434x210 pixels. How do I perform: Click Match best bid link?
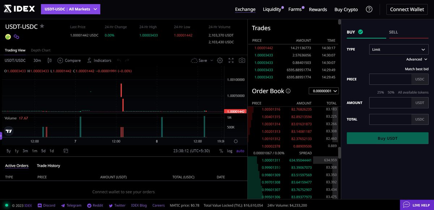[417, 69]
